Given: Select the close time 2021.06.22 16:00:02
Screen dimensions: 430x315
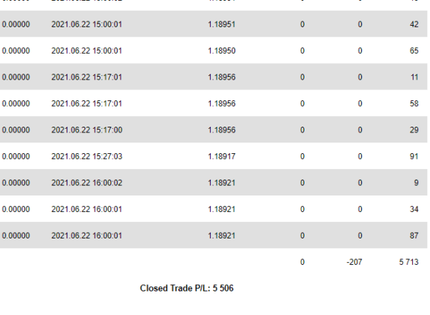Looking at the screenshot, I should [x=87, y=183].
